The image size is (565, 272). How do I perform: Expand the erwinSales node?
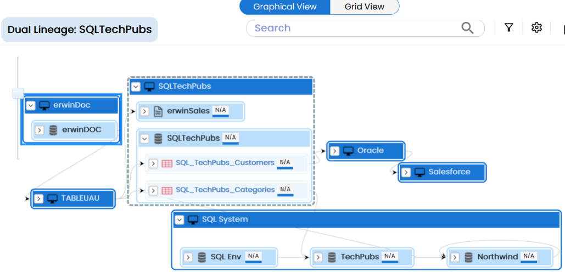coord(144,111)
